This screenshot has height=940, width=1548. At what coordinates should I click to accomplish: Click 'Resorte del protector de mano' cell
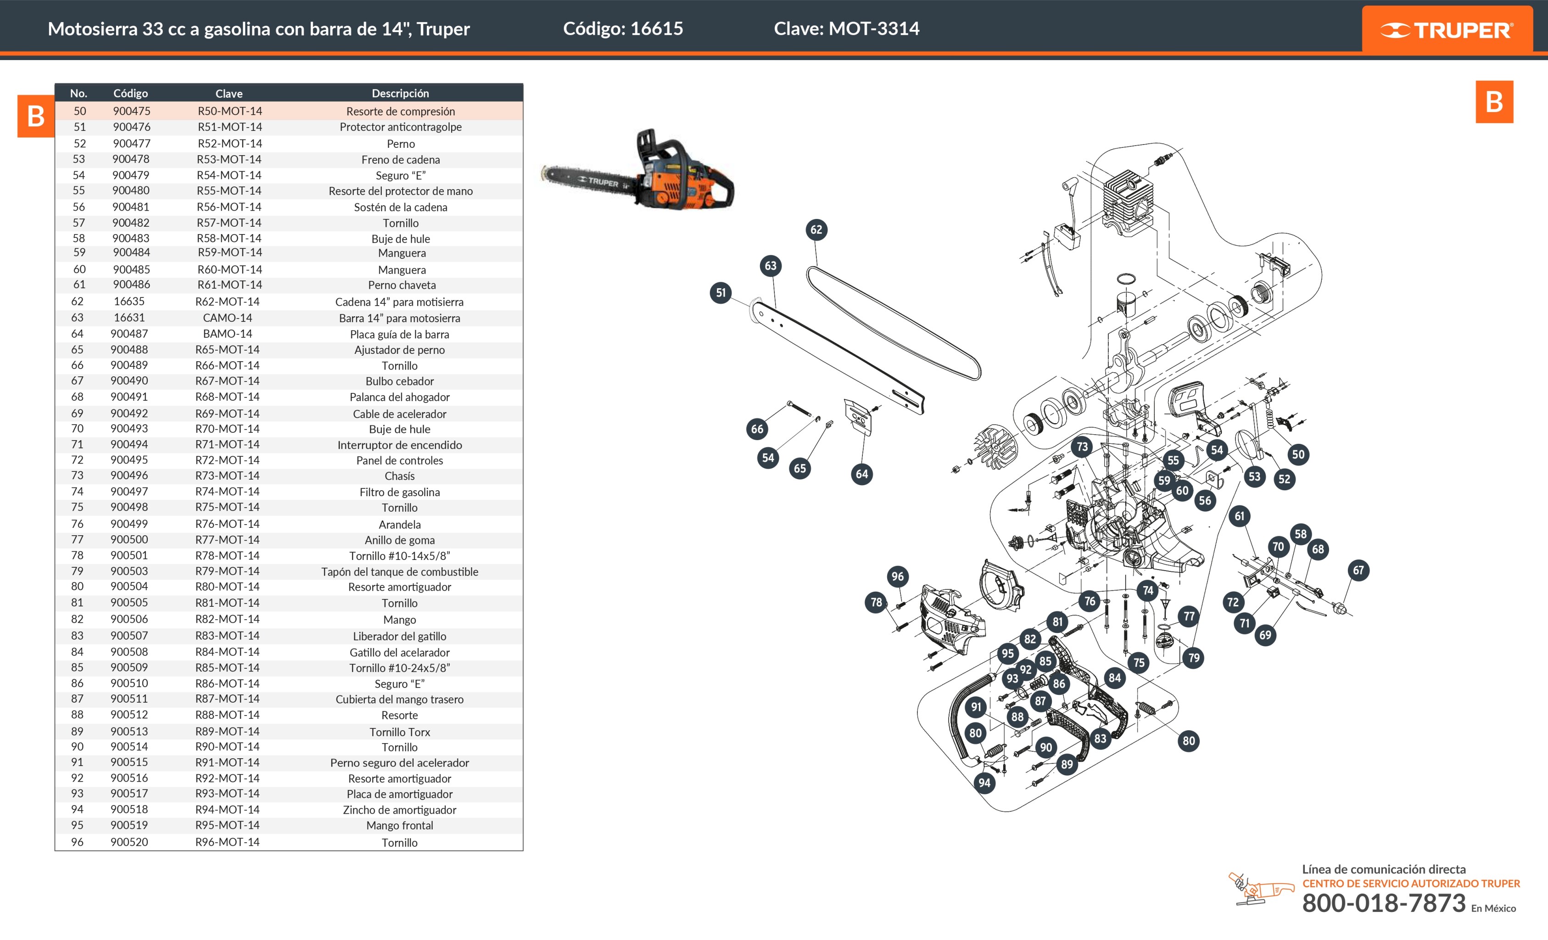tap(400, 191)
